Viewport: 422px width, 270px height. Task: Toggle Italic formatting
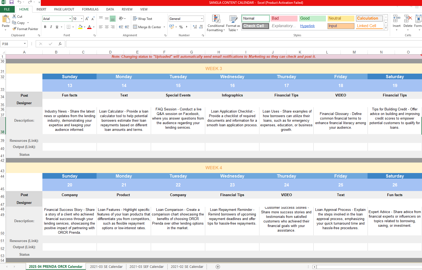pos(51,27)
